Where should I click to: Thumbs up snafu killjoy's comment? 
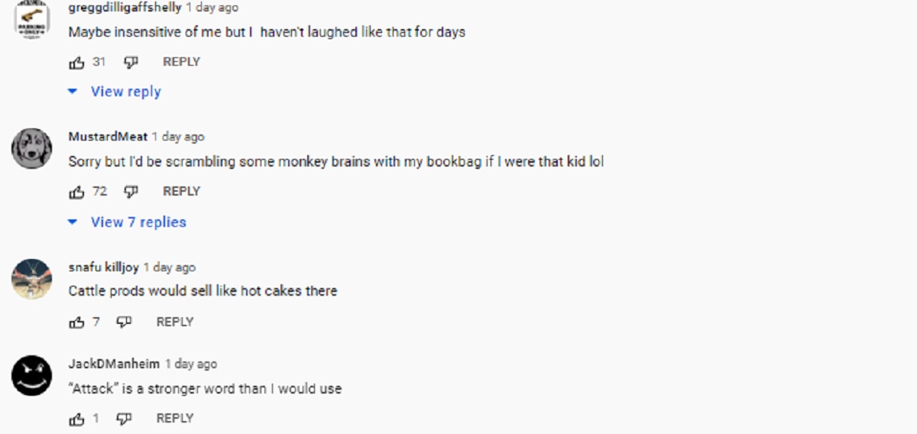76,322
